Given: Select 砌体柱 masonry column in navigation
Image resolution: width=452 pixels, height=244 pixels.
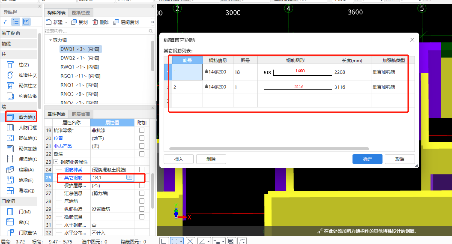Looking at the screenshot, I should [x=21, y=86].
